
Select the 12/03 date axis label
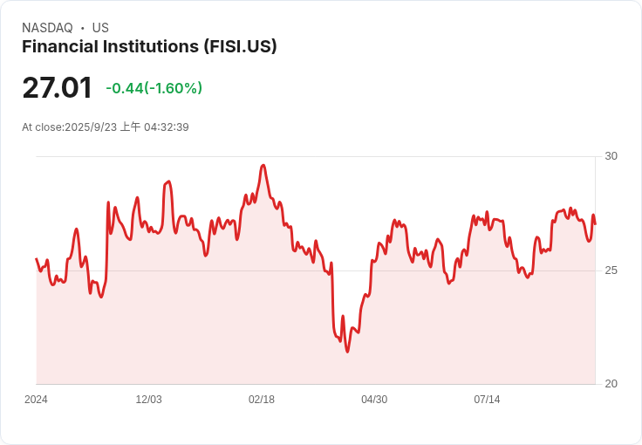(148, 400)
